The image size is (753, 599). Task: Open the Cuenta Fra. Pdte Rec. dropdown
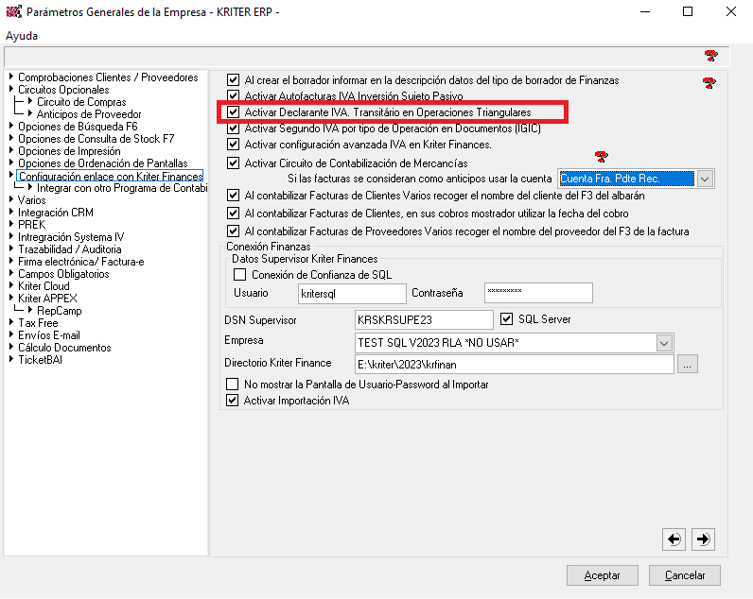[x=705, y=179]
